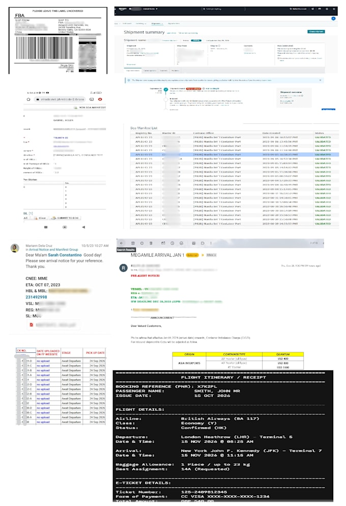Open Move to menu in Gmail toolbar

193,243
